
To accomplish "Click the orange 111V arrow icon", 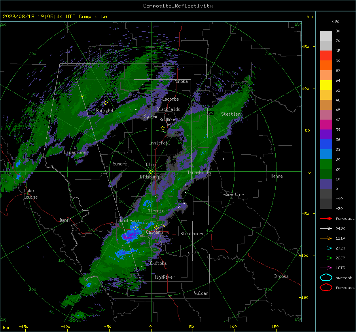I will pyautogui.click(x=326, y=238).
